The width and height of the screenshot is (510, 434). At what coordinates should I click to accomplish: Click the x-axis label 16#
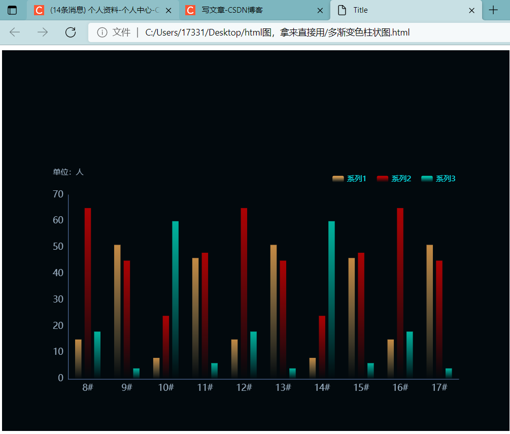click(400, 387)
